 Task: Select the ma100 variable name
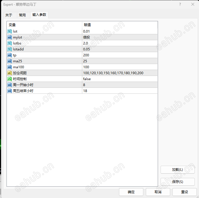pyautogui.click(x=19, y=67)
